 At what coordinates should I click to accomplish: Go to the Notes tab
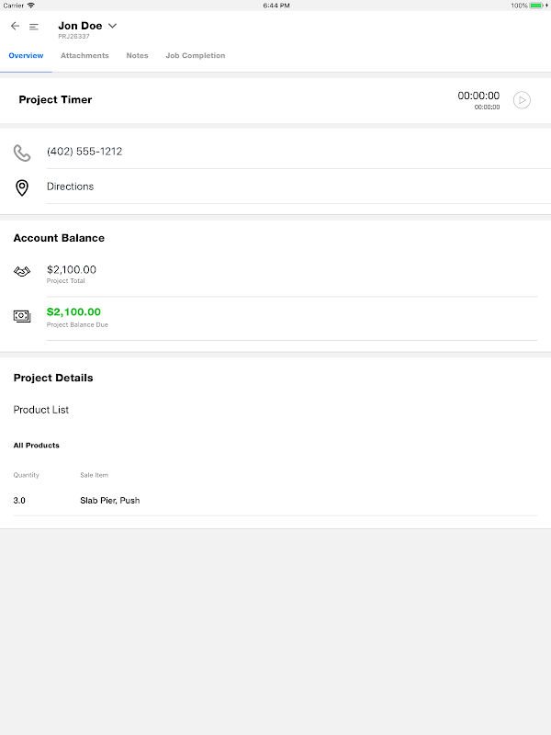(137, 56)
